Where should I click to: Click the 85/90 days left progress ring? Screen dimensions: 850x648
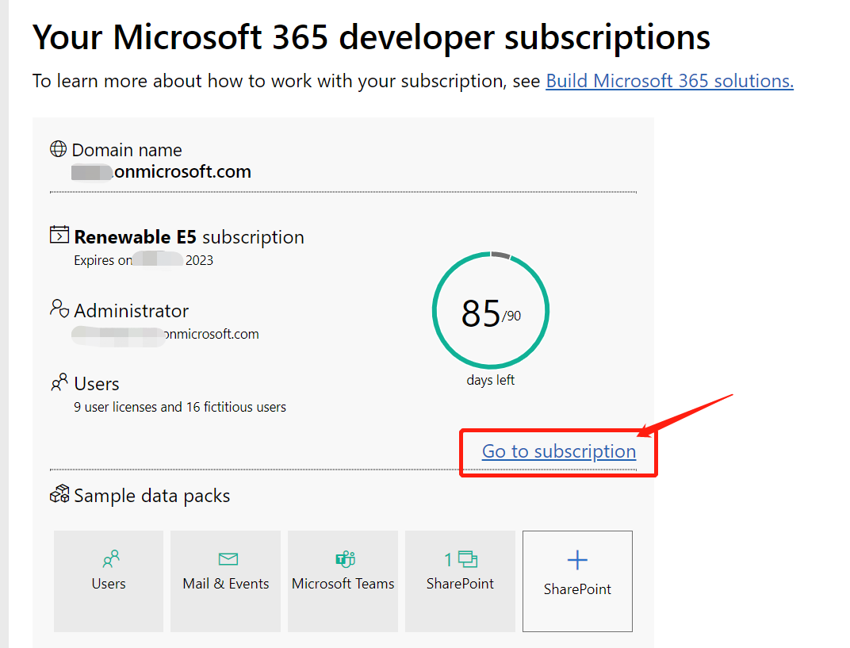[490, 310]
